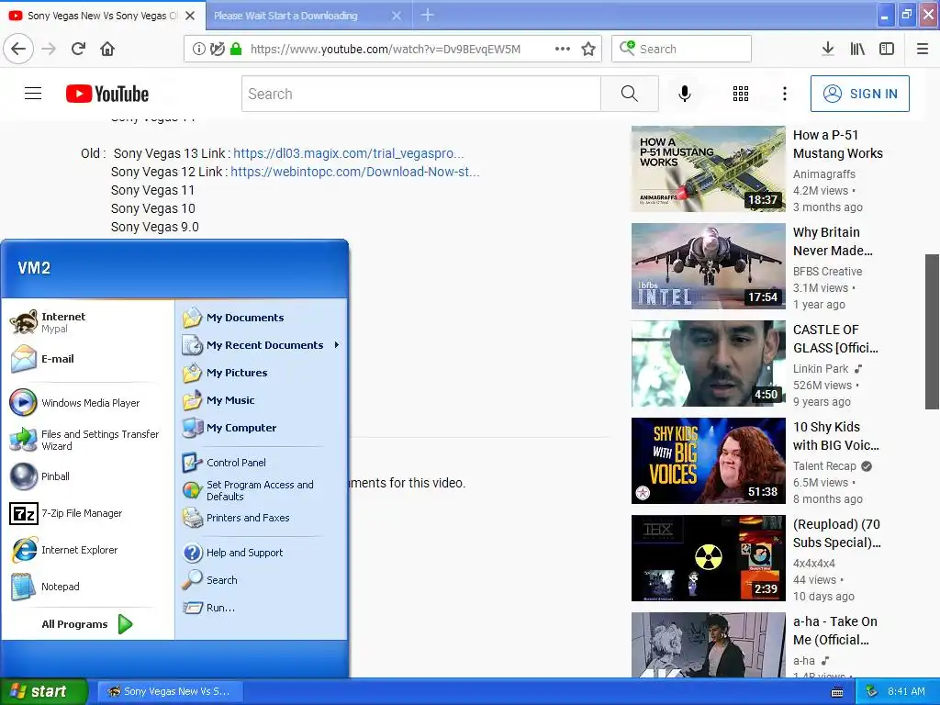Launch Pinball from the Start menu
This screenshot has height=705, width=940.
[87, 476]
